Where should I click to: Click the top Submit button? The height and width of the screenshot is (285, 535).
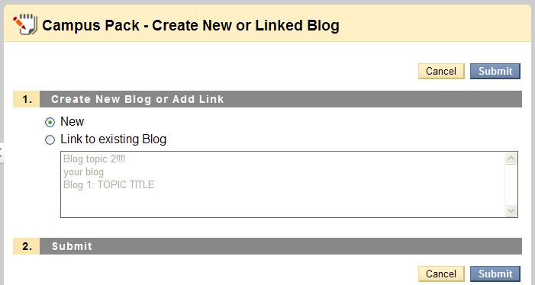tap(495, 71)
